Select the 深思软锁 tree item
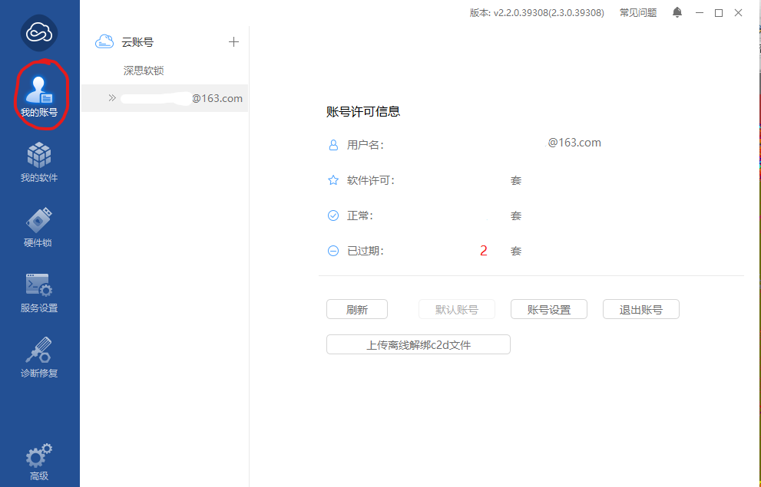761x487 pixels. (144, 71)
